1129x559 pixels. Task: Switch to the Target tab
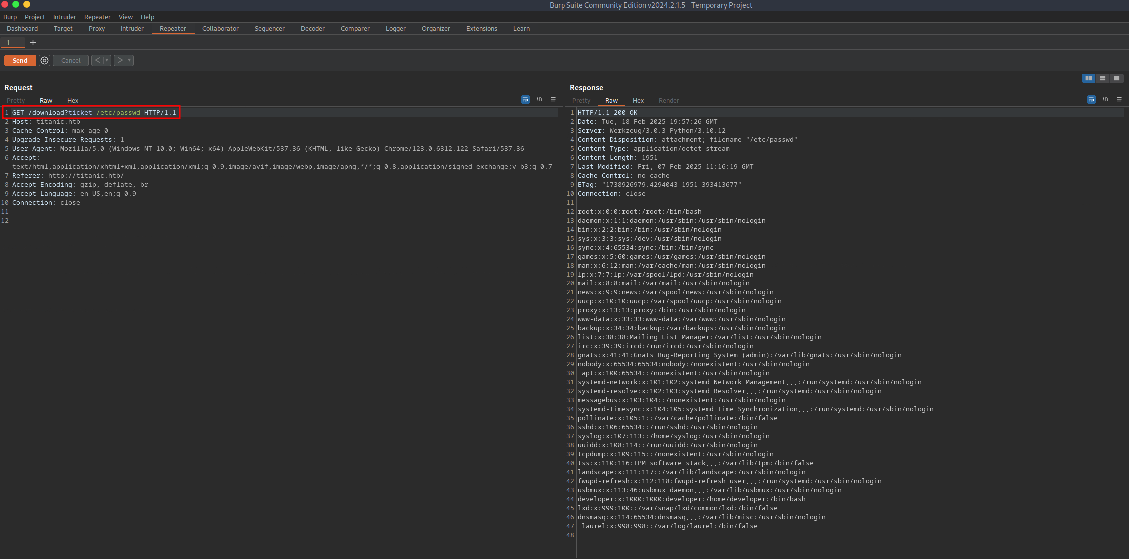[x=63, y=28]
